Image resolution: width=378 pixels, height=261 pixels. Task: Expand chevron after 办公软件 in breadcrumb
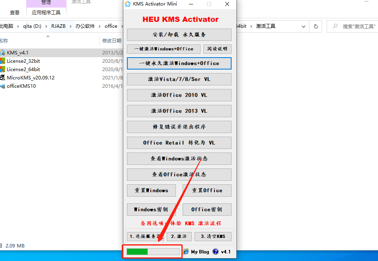[x=99, y=26]
